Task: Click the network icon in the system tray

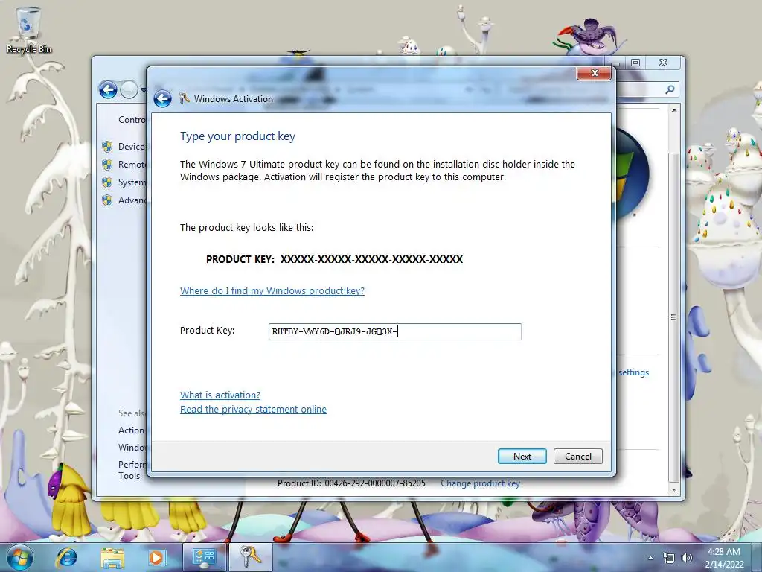Action: 669,558
